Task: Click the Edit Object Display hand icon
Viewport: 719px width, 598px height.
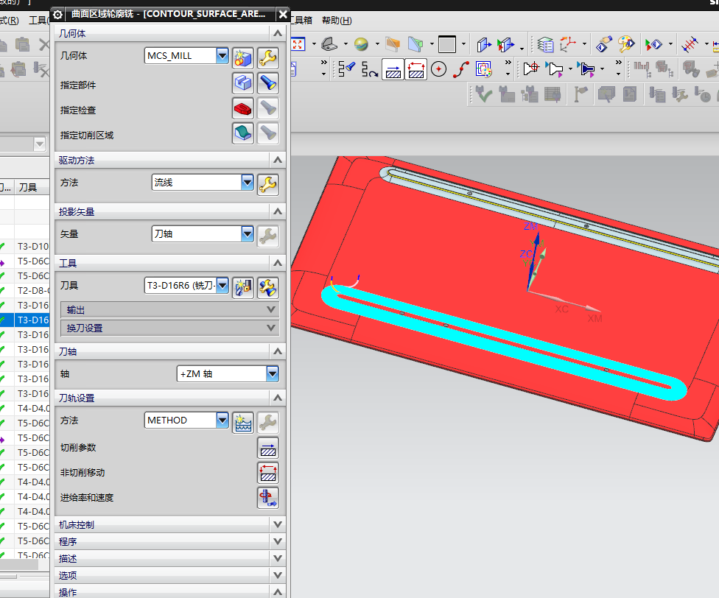Action: coord(604,44)
